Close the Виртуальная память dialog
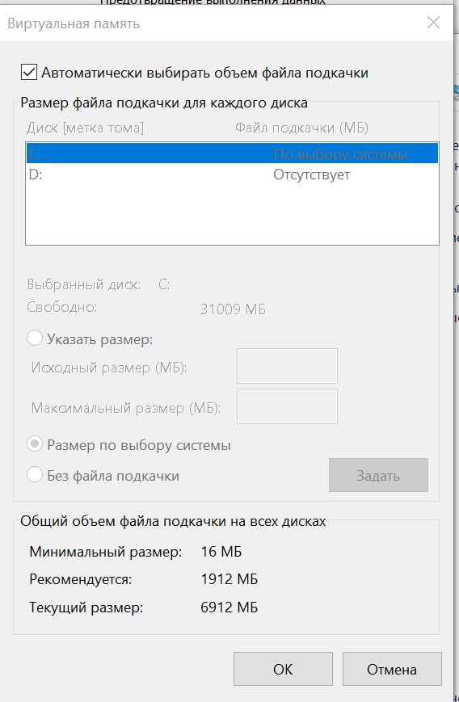The image size is (459, 702). click(x=433, y=23)
